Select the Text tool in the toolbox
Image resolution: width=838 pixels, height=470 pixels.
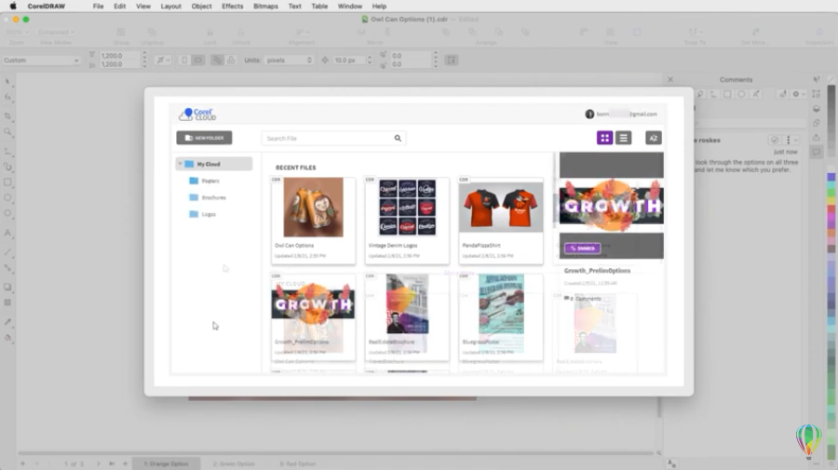coord(7,233)
